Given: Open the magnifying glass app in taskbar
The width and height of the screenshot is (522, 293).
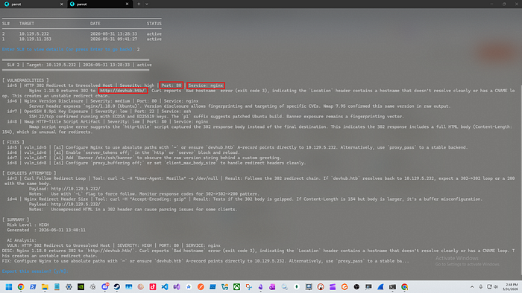Looking at the screenshot, I should pos(285,287).
